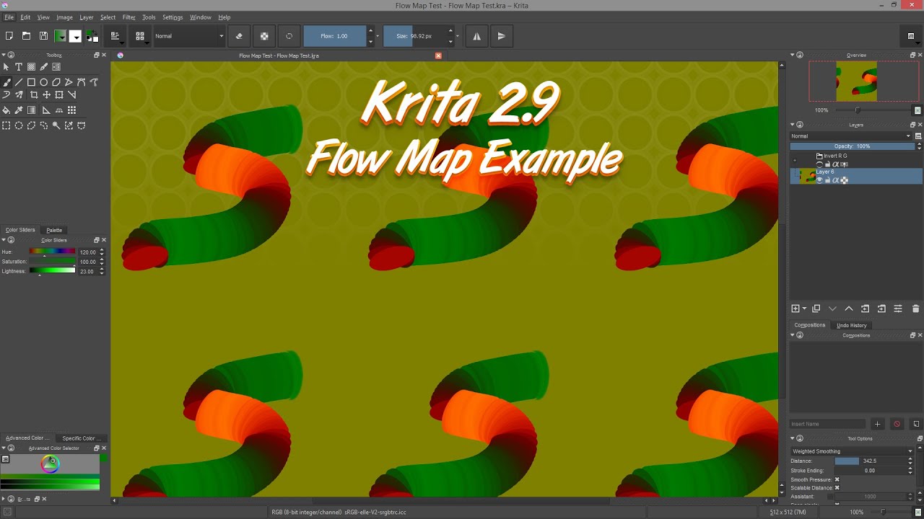Viewport: 924px width, 519px height.
Task: Click the Open file folder icon
Action: [x=26, y=36]
